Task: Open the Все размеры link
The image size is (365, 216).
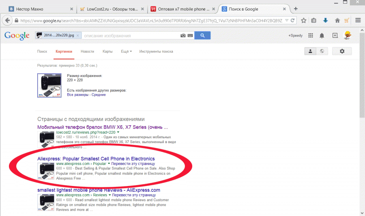Action: 77,95
